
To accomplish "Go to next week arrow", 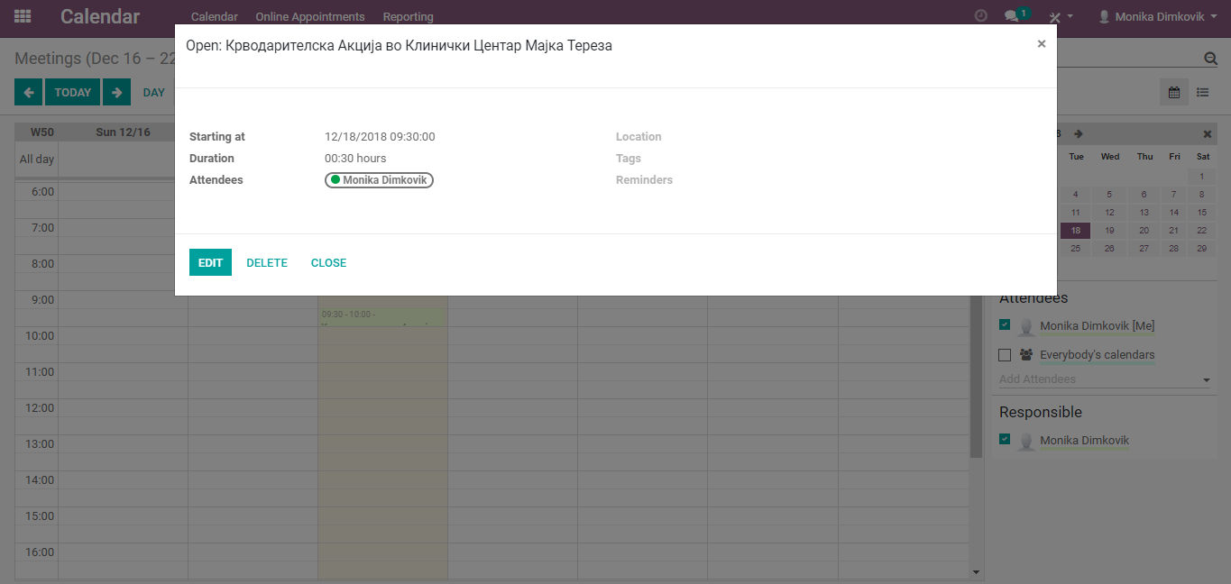I will coord(116,92).
